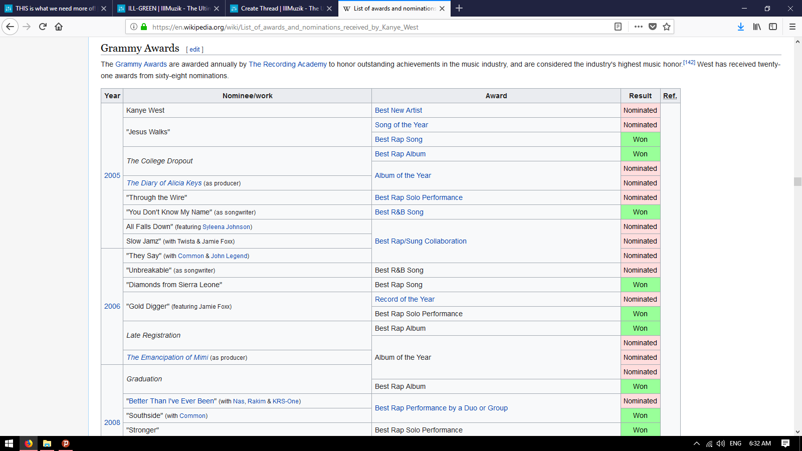Open the Firefox home page

59,27
